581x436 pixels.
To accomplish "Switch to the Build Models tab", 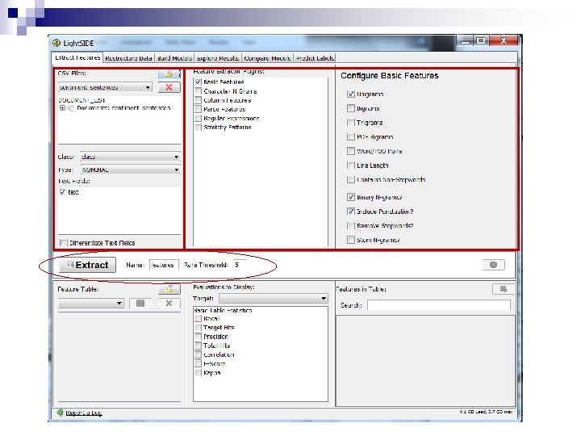I will coord(174,58).
